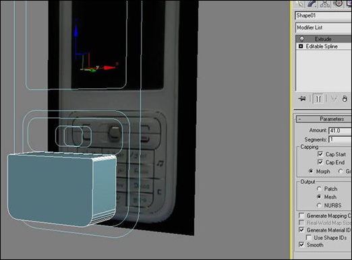Click Remove Modifier from stack icon
The image size is (352, 260).
[x=345, y=99]
